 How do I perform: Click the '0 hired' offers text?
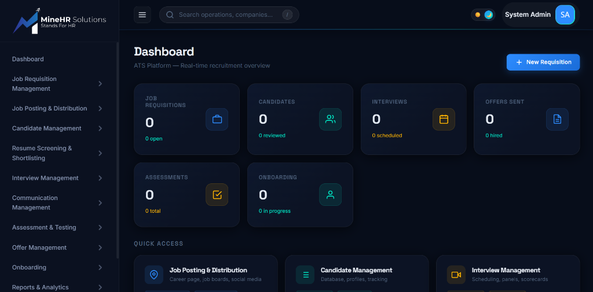tap(494, 135)
